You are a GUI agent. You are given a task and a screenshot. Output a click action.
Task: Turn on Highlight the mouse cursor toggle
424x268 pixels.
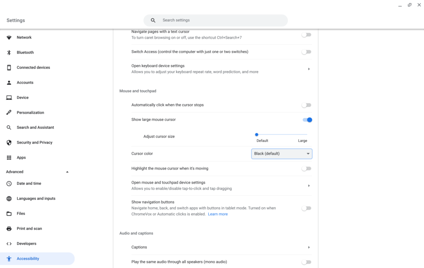pyautogui.click(x=306, y=169)
